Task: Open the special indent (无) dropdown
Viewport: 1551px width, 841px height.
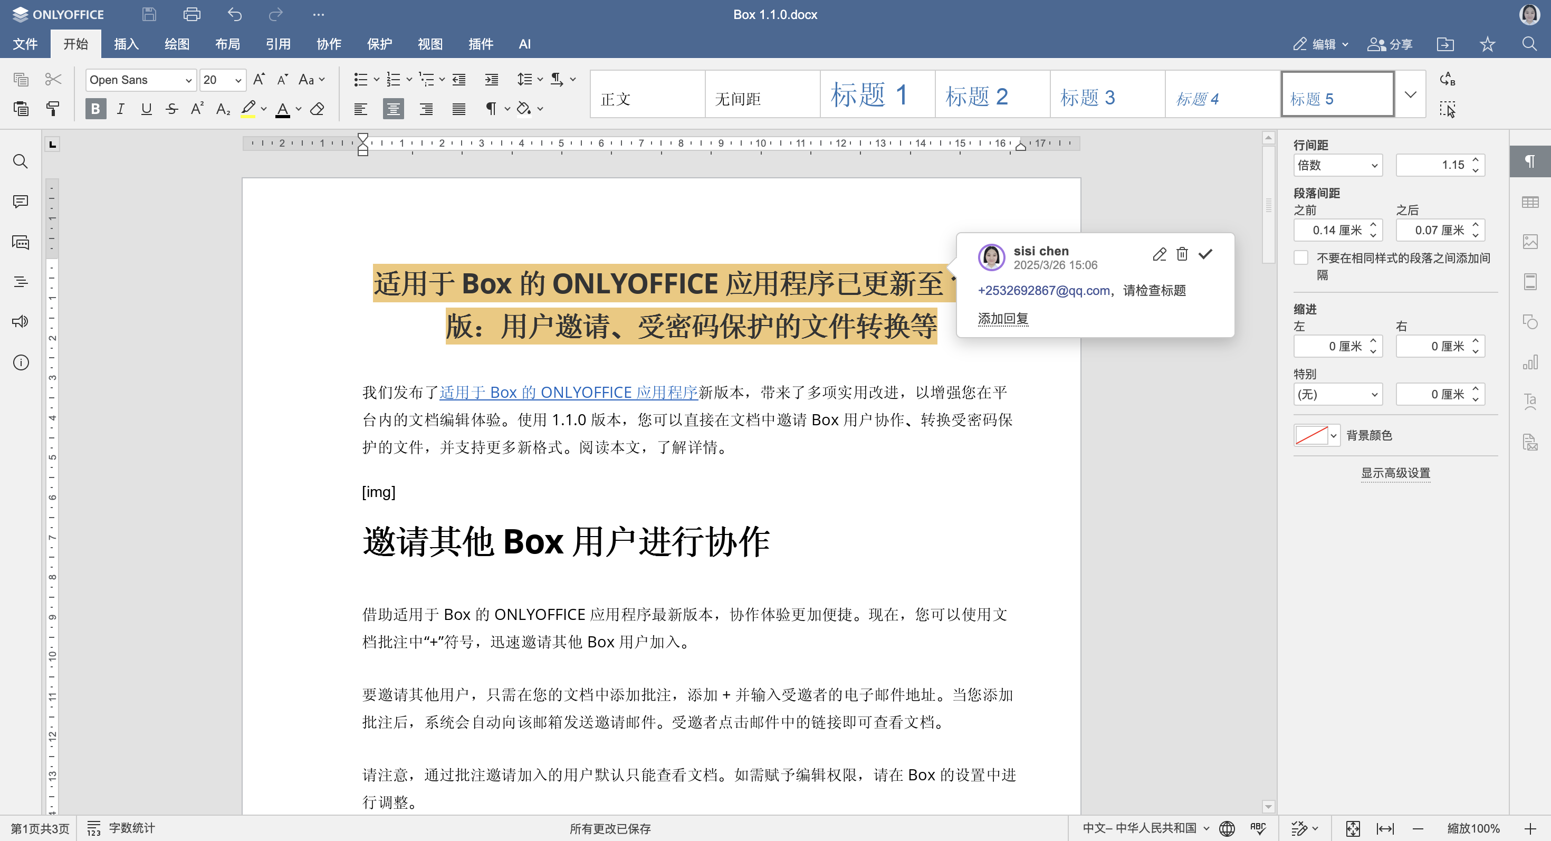Action: click(x=1337, y=394)
